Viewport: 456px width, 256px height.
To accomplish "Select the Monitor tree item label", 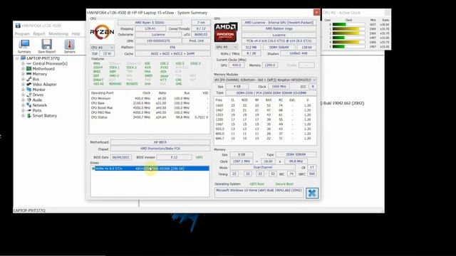I will coord(38,90).
